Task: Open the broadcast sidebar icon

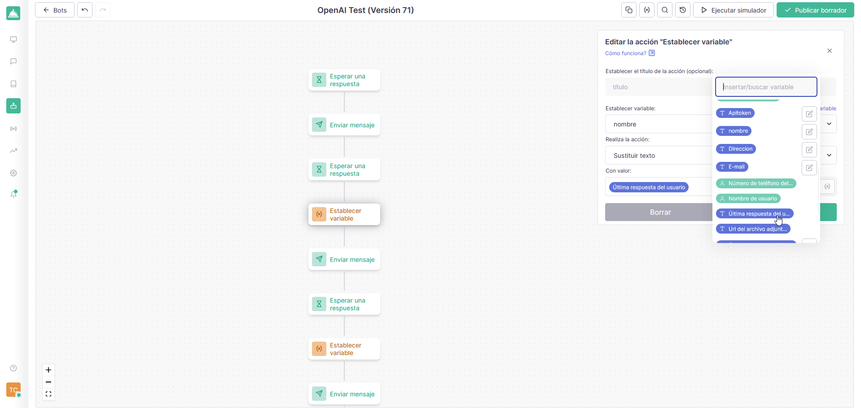Action: coord(13,129)
